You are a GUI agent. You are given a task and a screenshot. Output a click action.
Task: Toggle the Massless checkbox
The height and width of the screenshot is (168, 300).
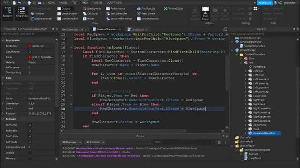30,158
